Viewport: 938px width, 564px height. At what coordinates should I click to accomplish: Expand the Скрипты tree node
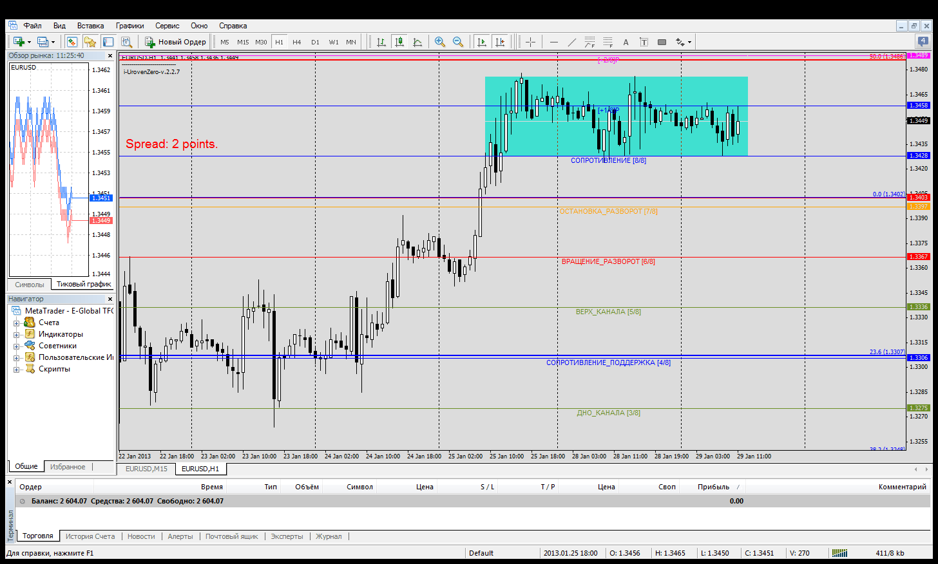[17, 369]
